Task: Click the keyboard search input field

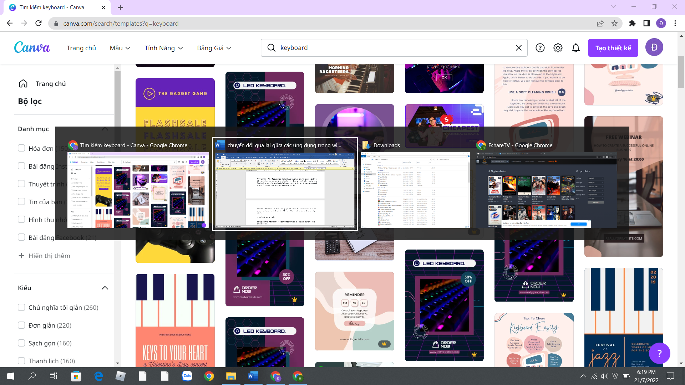Action: click(x=394, y=48)
